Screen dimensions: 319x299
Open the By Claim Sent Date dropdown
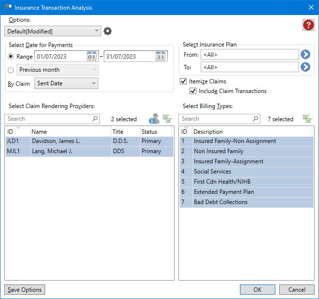coord(66,83)
